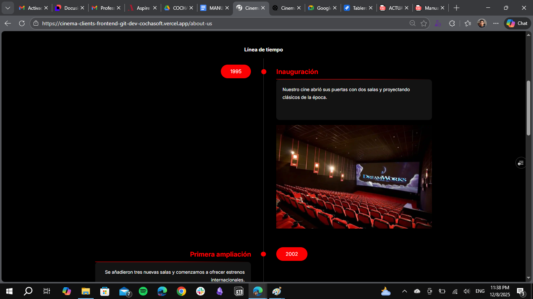The image size is (533, 299).
Task: Launch Spotify from the taskbar
Action: click(143, 291)
